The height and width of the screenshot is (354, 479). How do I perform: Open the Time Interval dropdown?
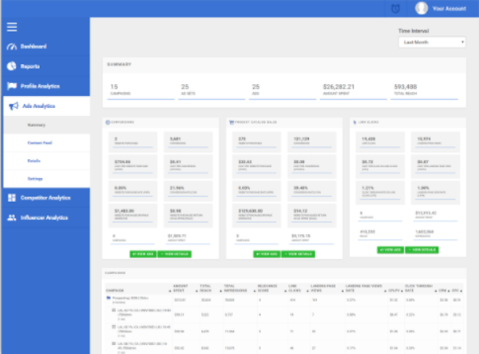[431, 42]
